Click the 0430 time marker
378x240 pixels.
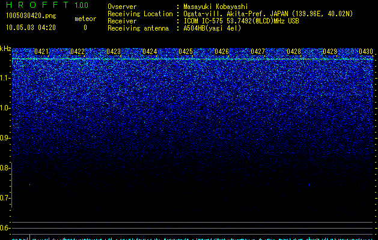point(366,52)
